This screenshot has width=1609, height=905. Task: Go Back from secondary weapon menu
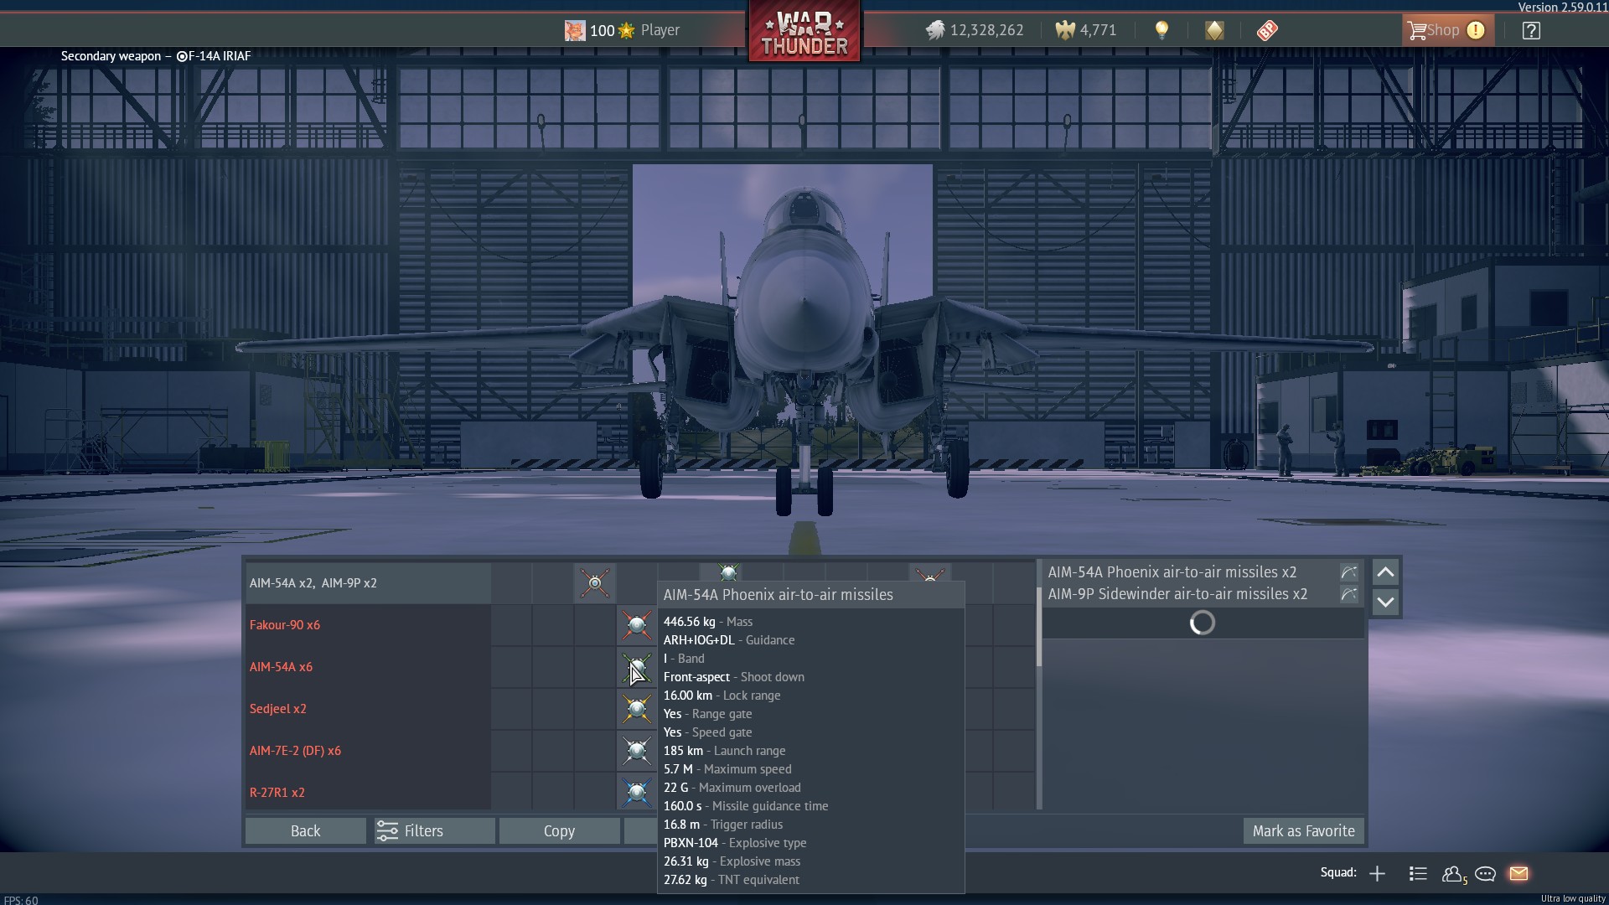click(x=306, y=831)
